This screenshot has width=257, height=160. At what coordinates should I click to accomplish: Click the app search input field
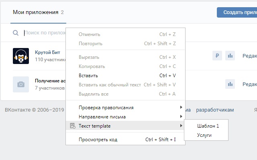click(44, 33)
